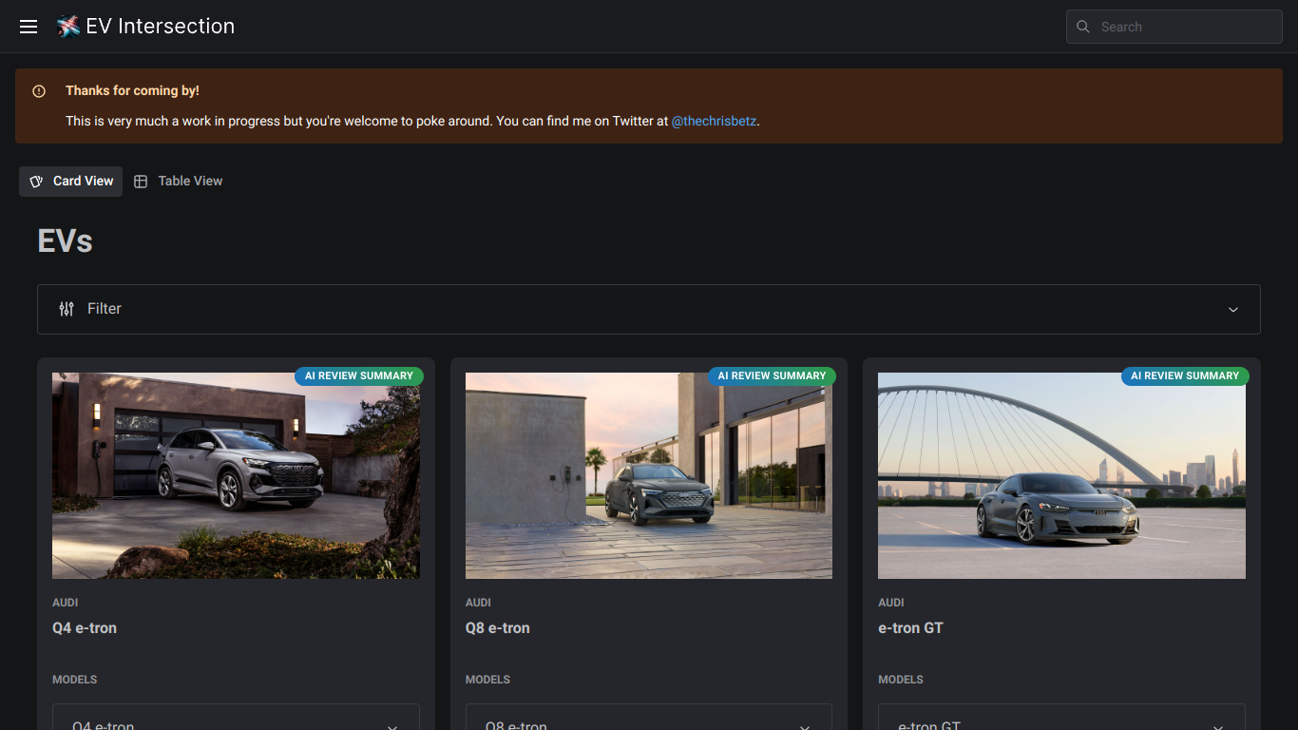1298x730 pixels.
Task: Open the Q8 e-tron models dropdown
Action: pyautogui.click(x=649, y=718)
